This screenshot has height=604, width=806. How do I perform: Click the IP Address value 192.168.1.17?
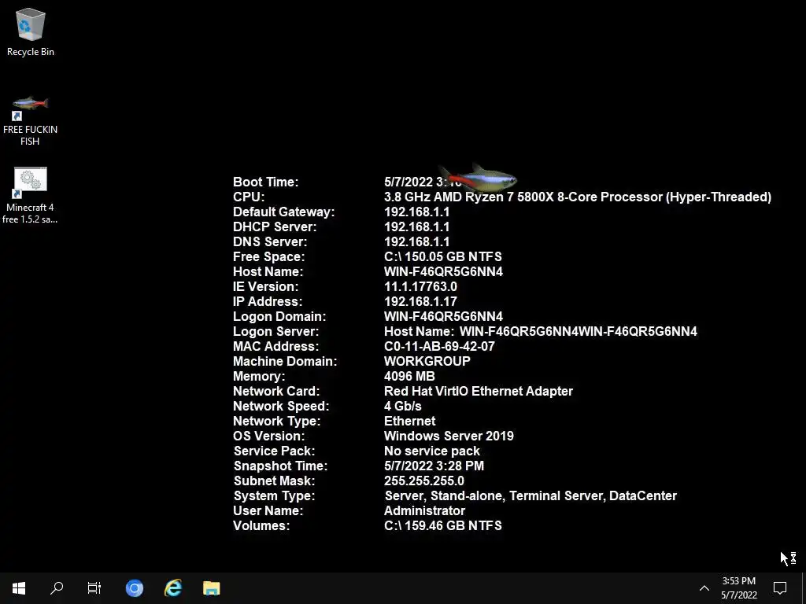pyautogui.click(x=420, y=301)
